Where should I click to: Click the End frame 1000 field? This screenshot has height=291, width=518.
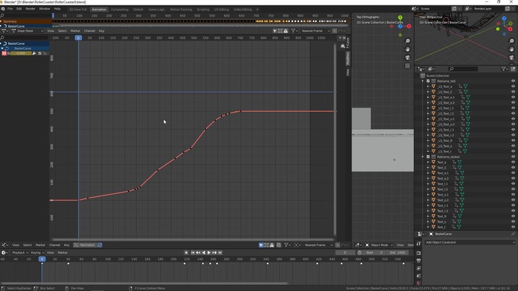point(397,252)
